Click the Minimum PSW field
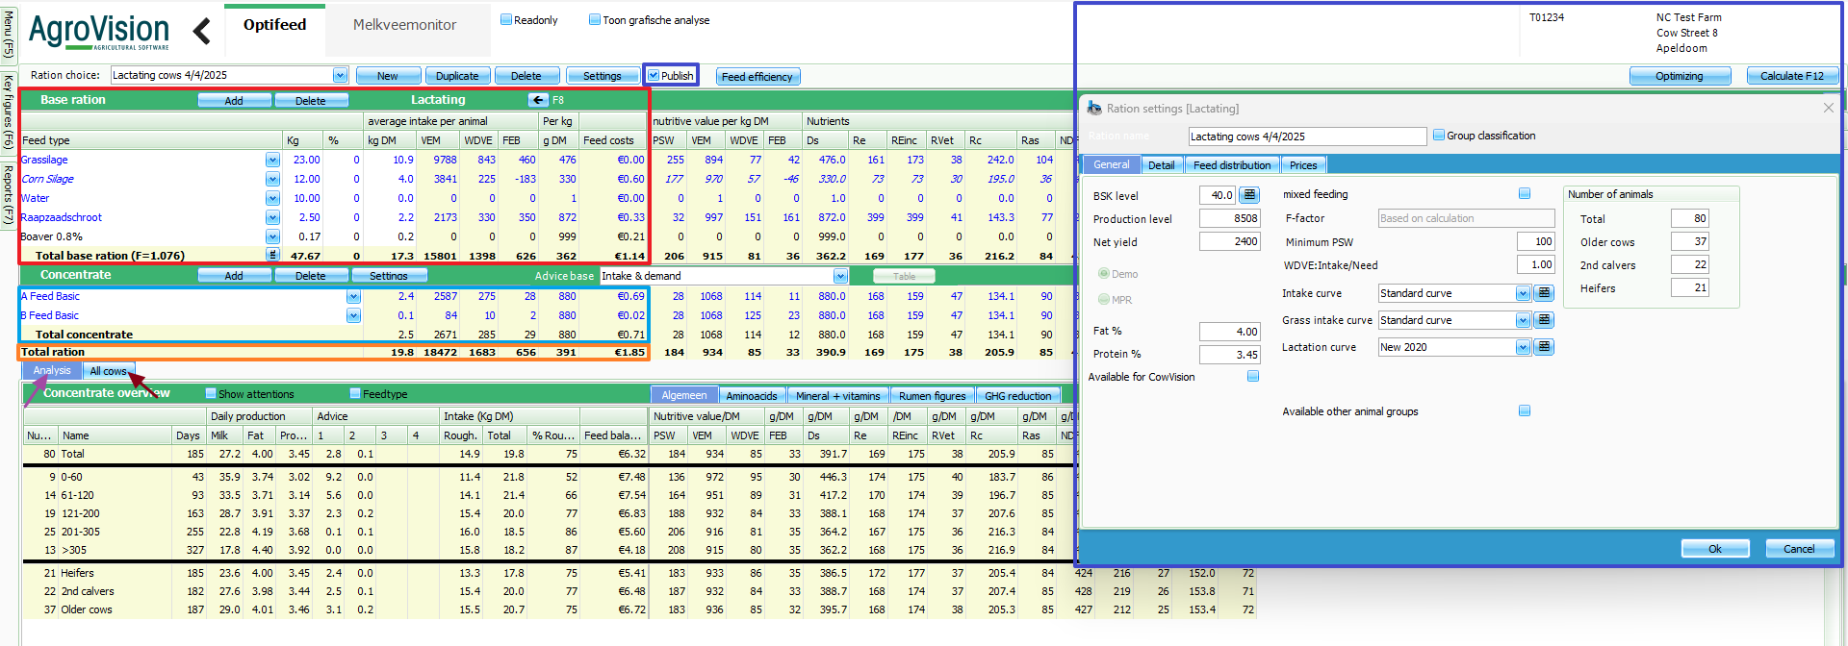 tap(1535, 241)
